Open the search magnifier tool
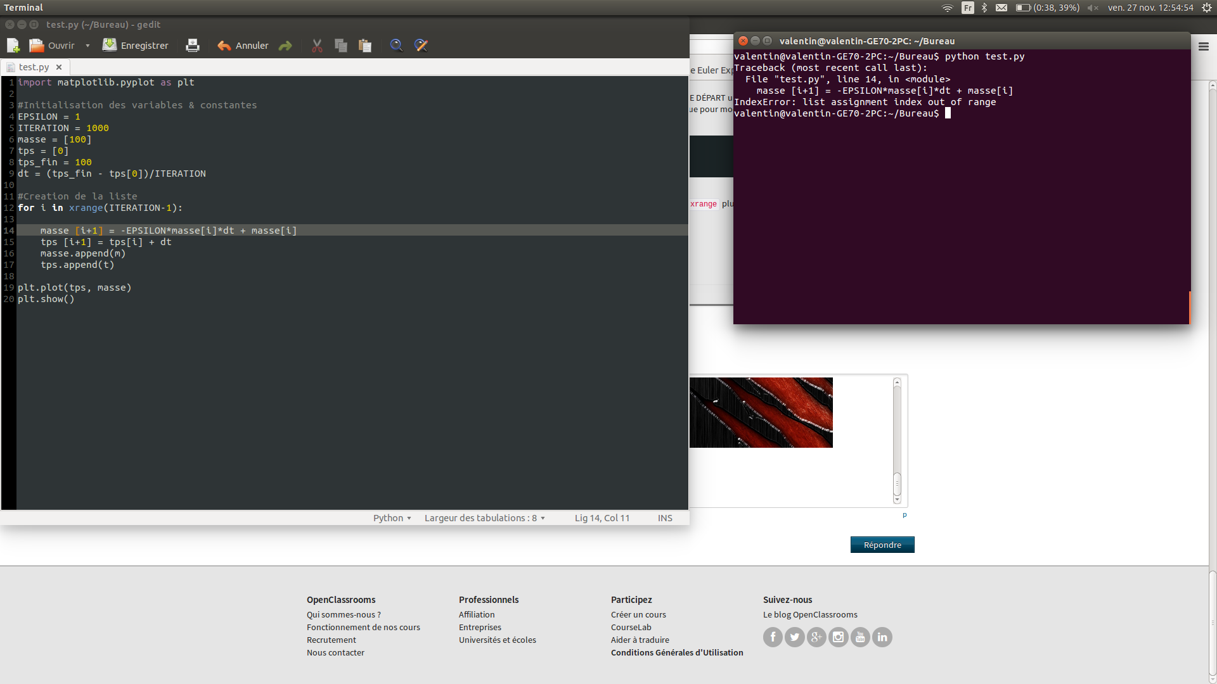 click(396, 46)
